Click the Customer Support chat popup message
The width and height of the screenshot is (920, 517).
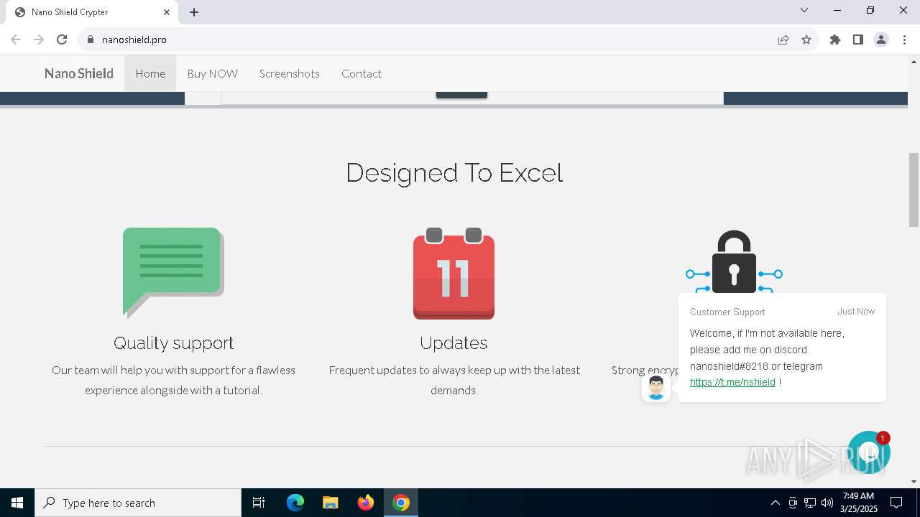[x=782, y=348]
